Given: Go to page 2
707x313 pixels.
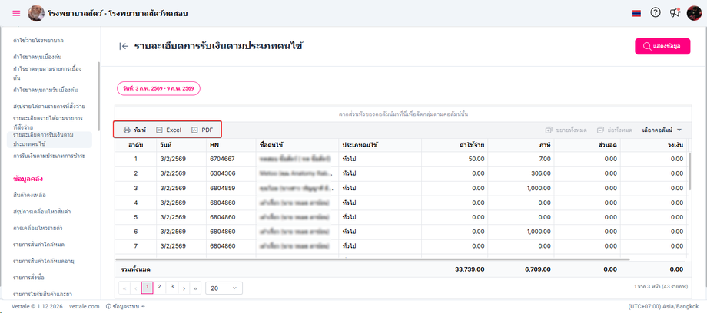Looking at the screenshot, I should pos(160,286).
